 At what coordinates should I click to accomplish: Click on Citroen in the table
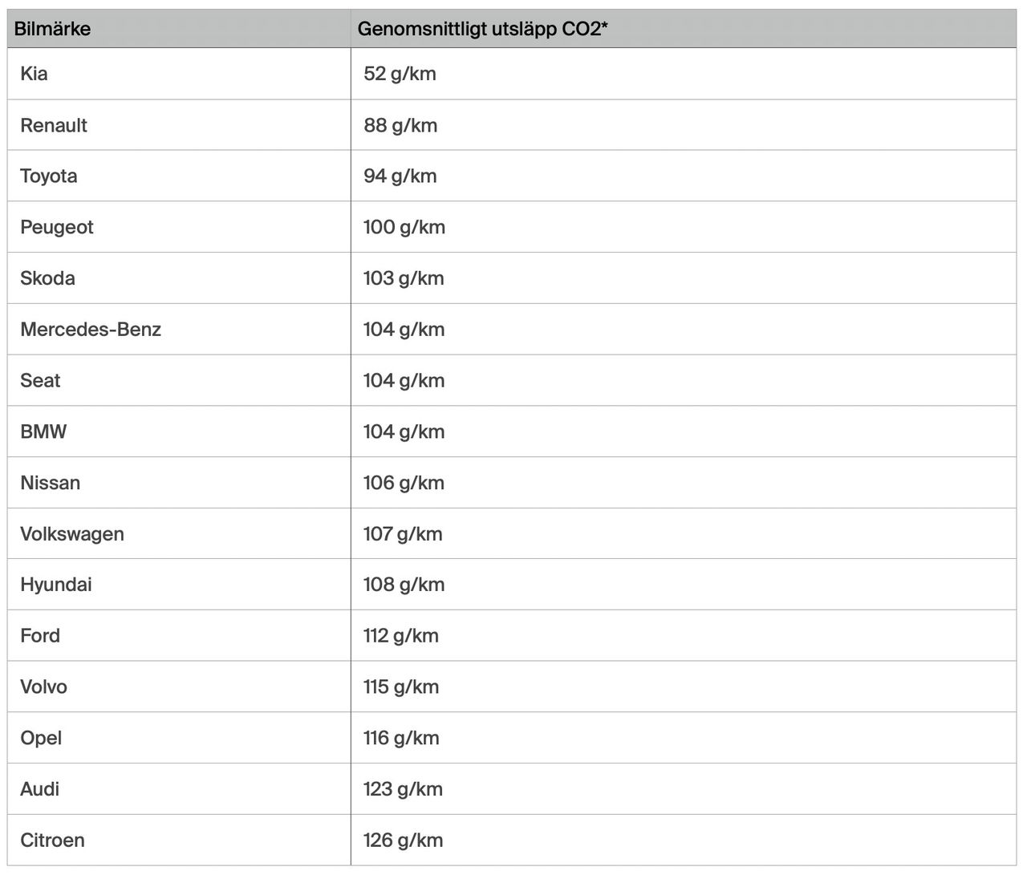52,840
